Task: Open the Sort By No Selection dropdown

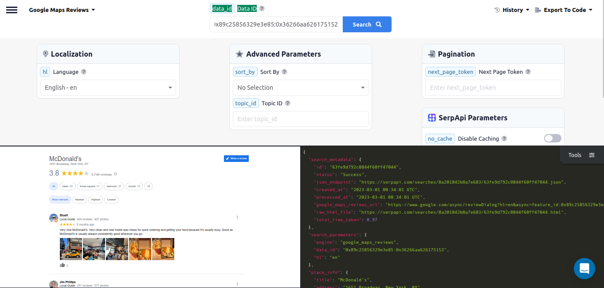Action: (x=301, y=88)
